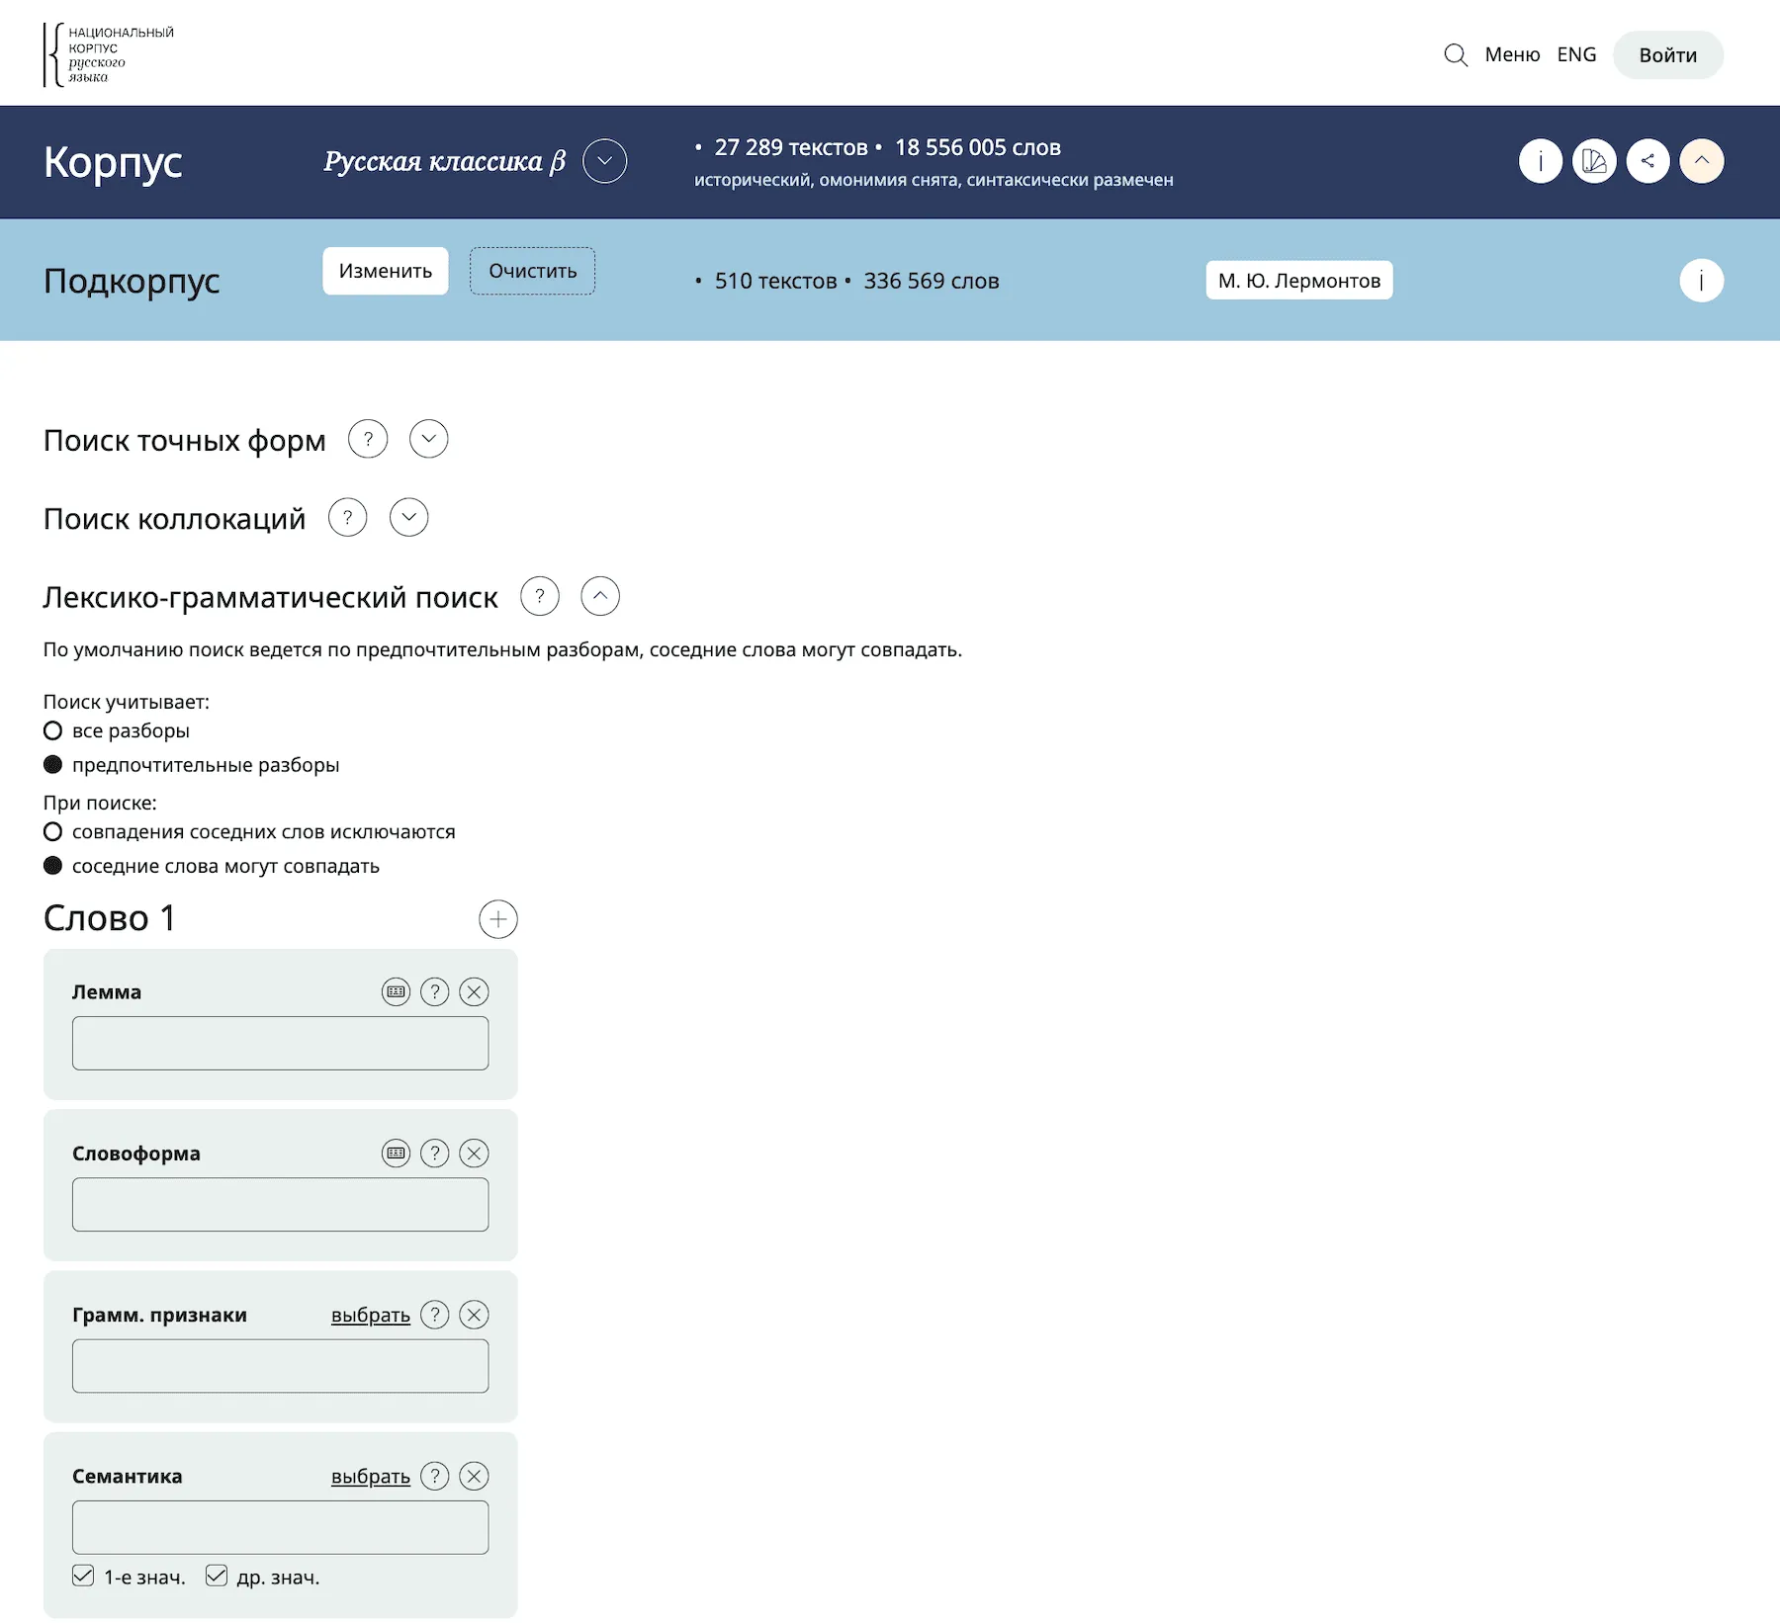Click the Поиск коллокаций heading
1780x1623 pixels.
click(x=175, y=518)
